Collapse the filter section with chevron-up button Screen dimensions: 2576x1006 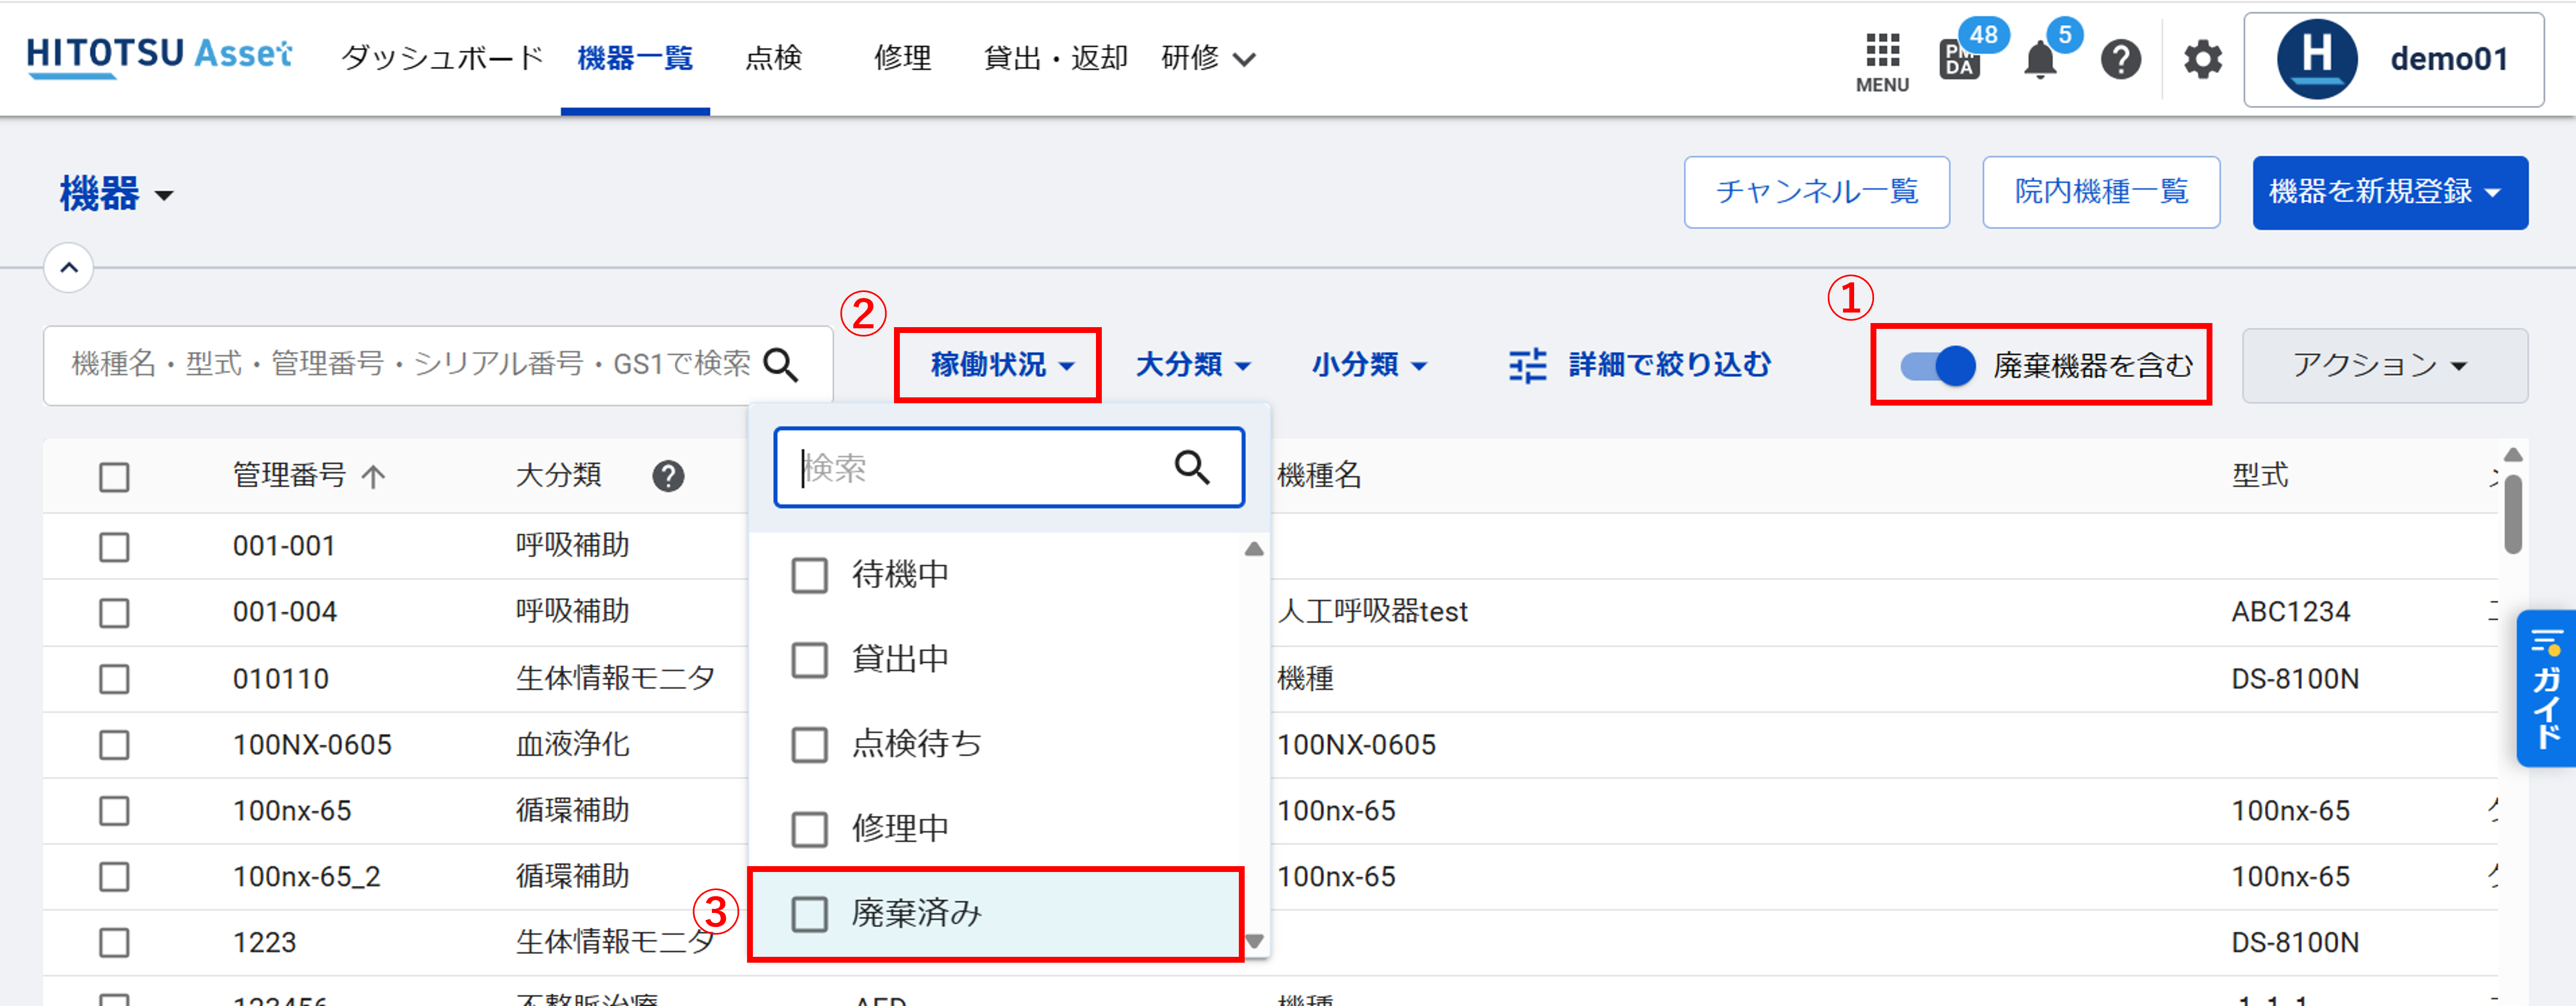click(68, 267)
